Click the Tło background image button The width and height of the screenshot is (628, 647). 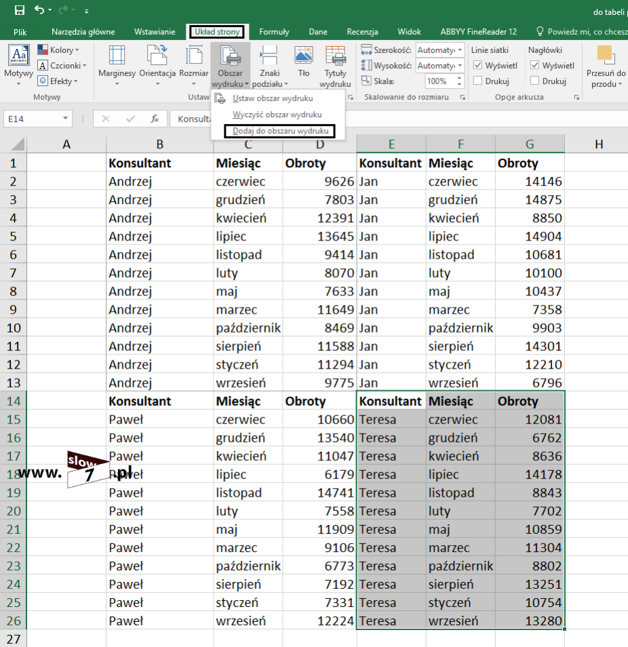click(304, 62)
